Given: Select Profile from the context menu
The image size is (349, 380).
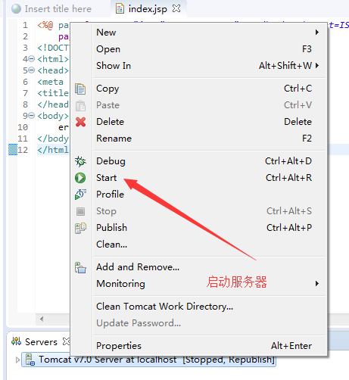Looking at the screenshot, I should (209, 195).
